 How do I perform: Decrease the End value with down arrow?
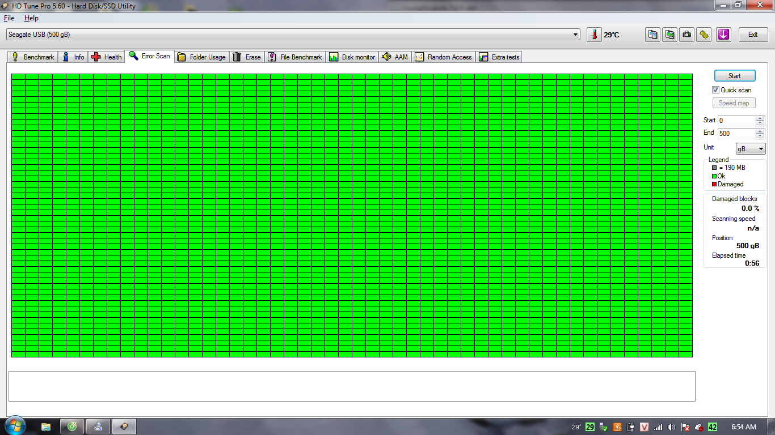tap(760, 136)
